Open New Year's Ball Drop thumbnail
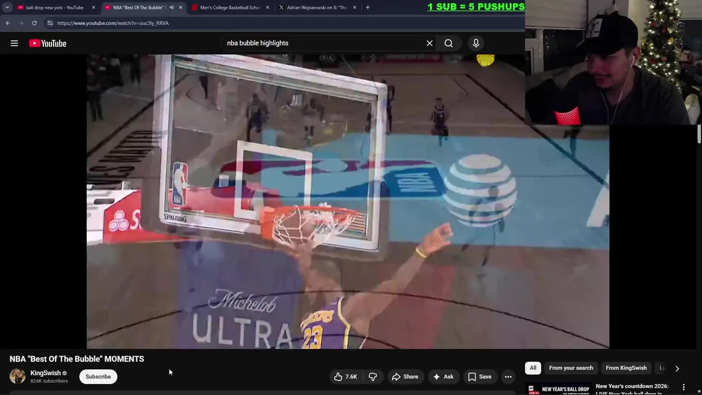This screenshot has height=395, width=702. tap(558, 389)
